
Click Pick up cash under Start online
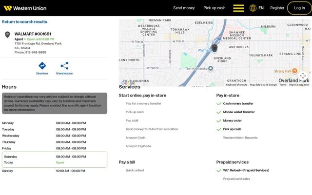pyautogui.click(x=135, y=112)
